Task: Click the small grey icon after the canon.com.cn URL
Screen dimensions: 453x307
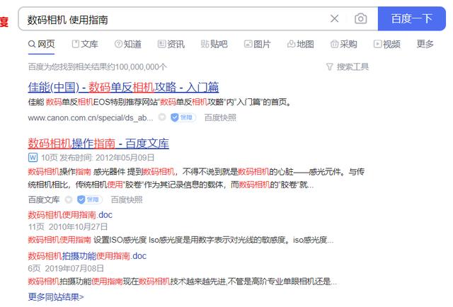Action: pyautogui.click(x=161, y=118)
